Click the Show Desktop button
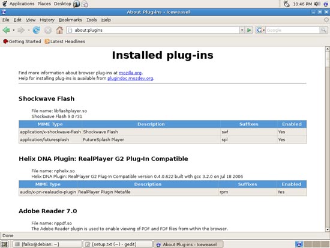The image size is (330, 248). tap(4, 244)
